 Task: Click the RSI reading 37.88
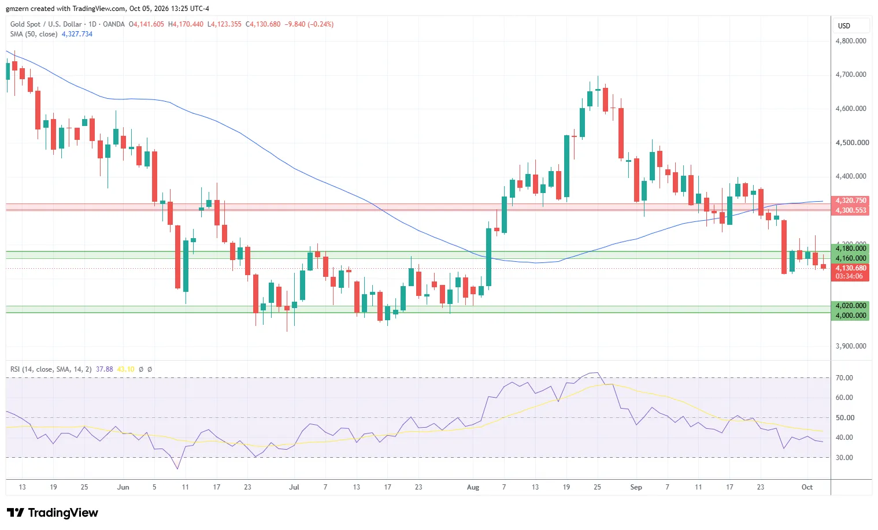point(105,369)
